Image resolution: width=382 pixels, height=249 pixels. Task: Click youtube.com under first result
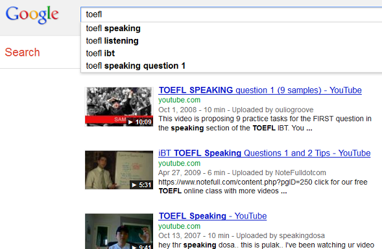tap(179, 100)
